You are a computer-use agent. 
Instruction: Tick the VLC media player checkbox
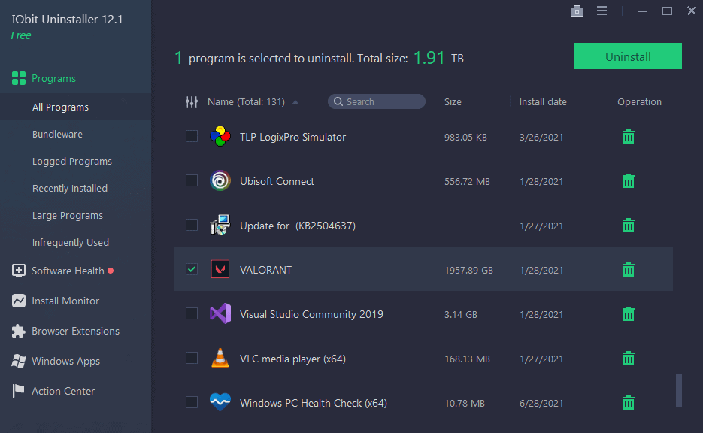click(192, 358)
